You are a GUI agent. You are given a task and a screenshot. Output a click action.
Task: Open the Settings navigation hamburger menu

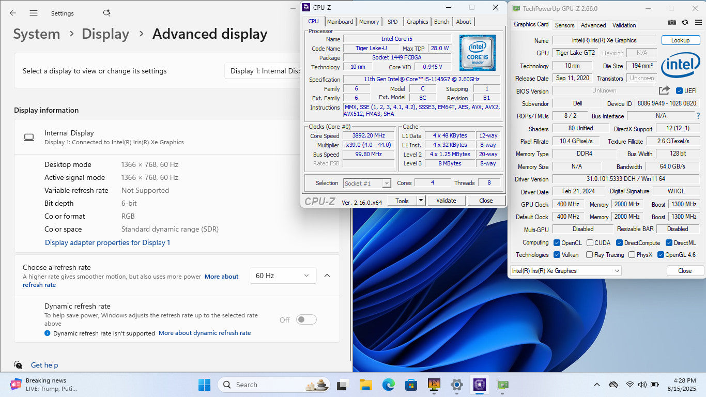[x=34, y=13]
